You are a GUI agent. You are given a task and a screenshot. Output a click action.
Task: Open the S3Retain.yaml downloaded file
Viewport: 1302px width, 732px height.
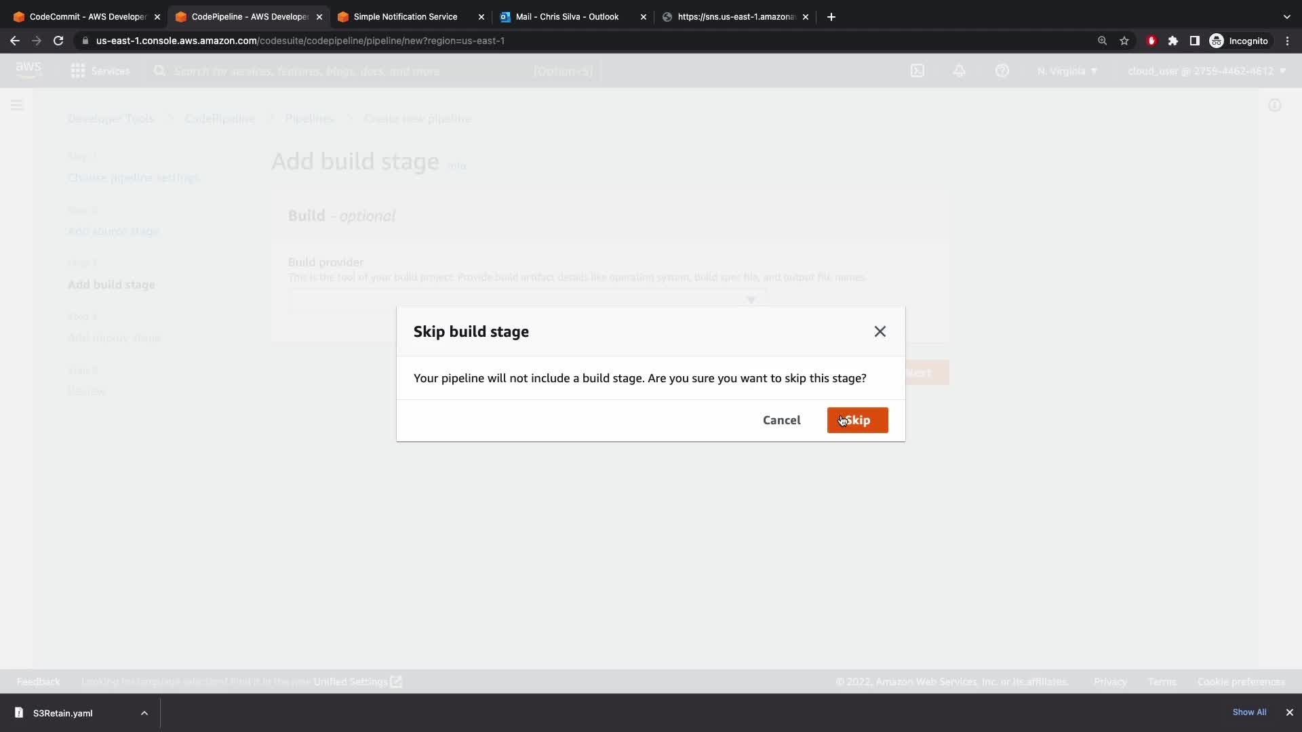point(62,713)
